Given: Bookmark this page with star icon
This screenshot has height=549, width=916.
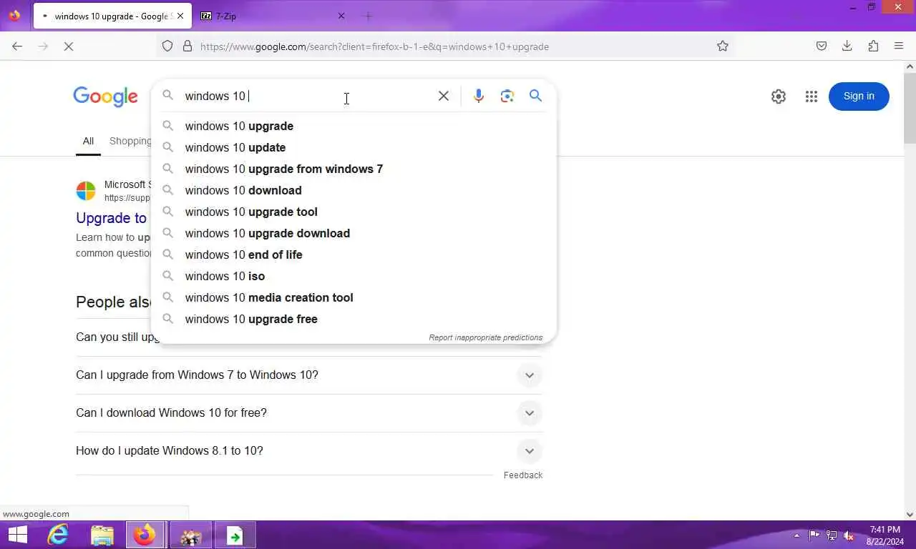Looking at the screenshot, I should point(723,46).
